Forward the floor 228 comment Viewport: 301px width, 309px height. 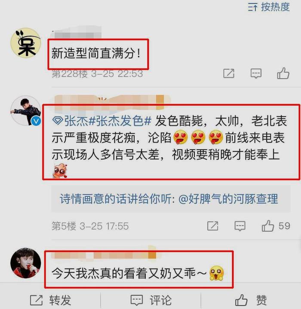click(x=229, y=73)
